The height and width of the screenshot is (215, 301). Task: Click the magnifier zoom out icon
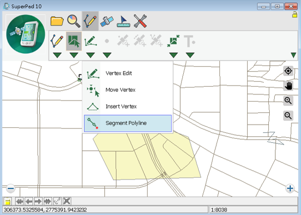tap(288, 115)
